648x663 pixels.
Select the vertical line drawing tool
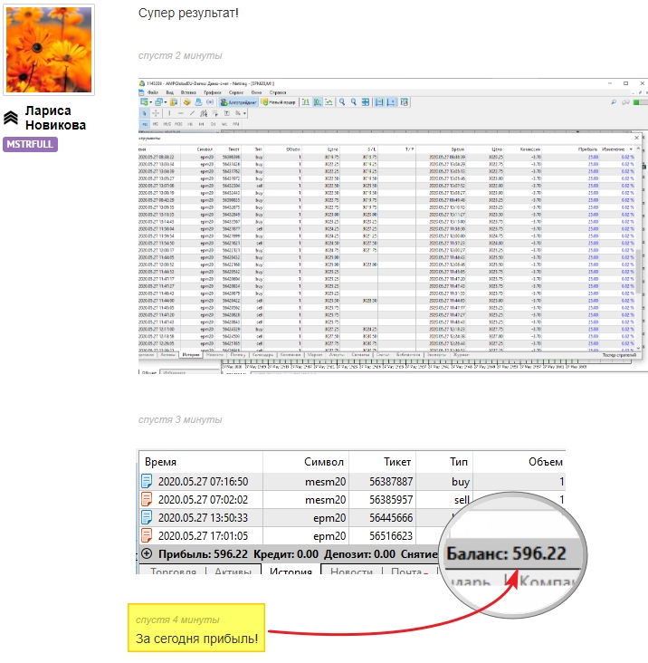click(169, 113)
